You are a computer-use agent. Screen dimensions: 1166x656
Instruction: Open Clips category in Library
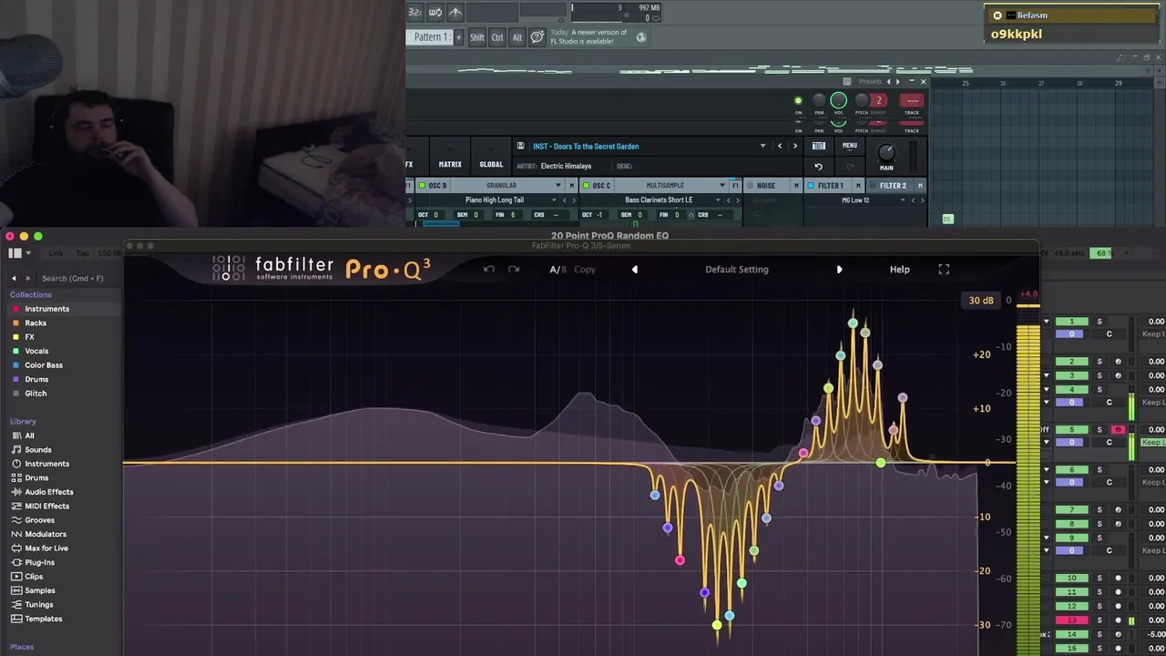[x=34, y=577]
